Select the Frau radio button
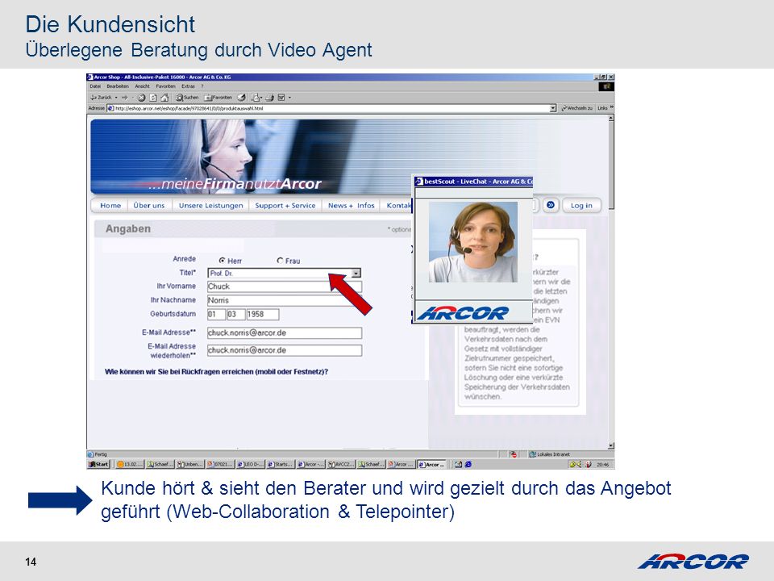The height and width of the screenshot is (581, 774). point(280,261)
